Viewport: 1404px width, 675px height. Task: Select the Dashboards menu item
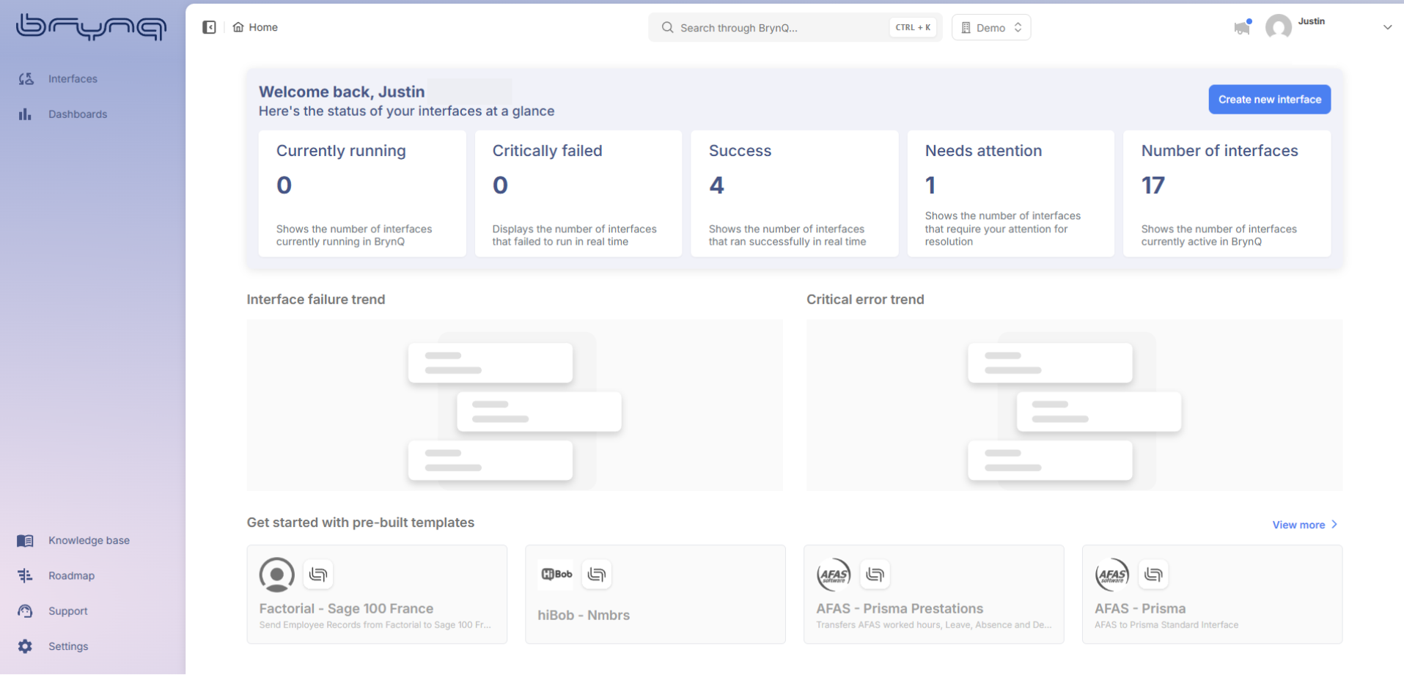tap(78, 114)
